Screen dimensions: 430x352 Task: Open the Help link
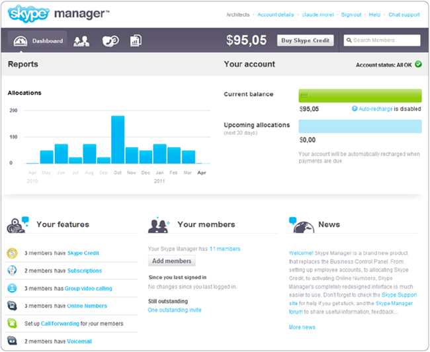click(x=374, y=15)
